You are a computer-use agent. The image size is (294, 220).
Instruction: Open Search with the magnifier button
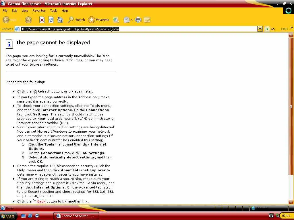point(76,20)
